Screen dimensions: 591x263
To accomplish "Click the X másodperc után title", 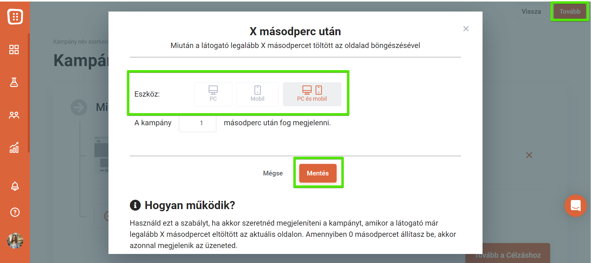I will [x=295, y=31].
